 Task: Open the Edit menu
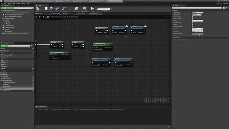[x=5, y=3]
